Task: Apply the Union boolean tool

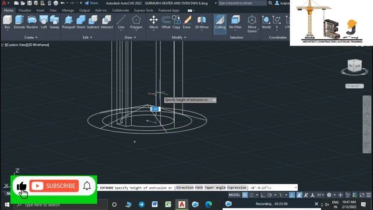Action: tap(81, 22)
